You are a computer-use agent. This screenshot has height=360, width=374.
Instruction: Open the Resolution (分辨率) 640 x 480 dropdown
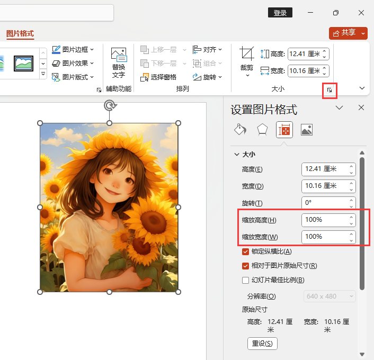tap(330, 296)
